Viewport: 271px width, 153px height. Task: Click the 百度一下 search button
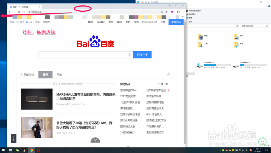pos(143,55)
